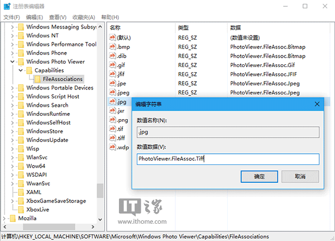Open the 帮助(H) menu
335x241 pixels.
(x=110, y=17)
